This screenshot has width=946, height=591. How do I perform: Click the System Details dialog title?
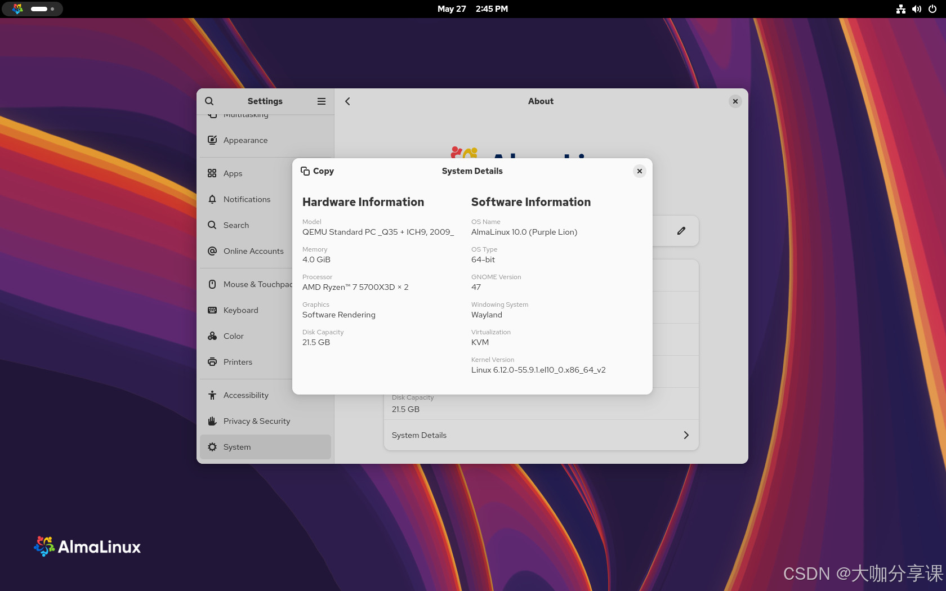[472, 171]
